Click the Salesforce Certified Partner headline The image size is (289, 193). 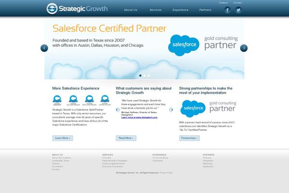pos(109,28)
